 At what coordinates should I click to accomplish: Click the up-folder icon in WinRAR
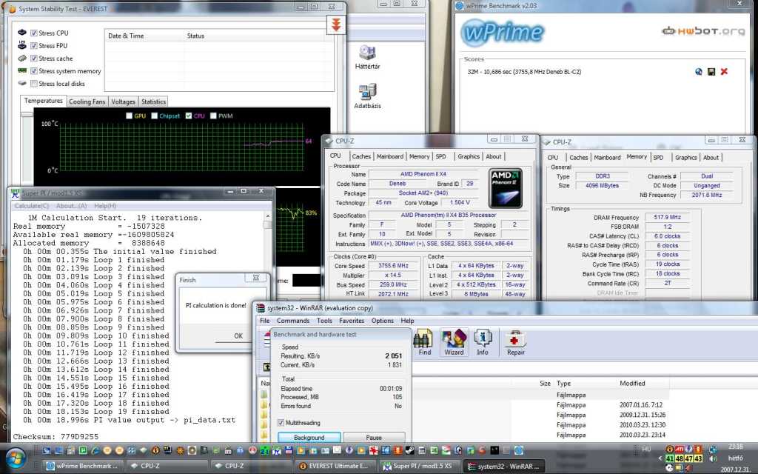click(x=266, y=367)
